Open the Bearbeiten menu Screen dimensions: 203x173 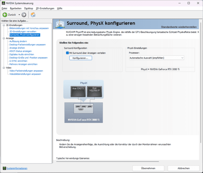pos(16,8)
